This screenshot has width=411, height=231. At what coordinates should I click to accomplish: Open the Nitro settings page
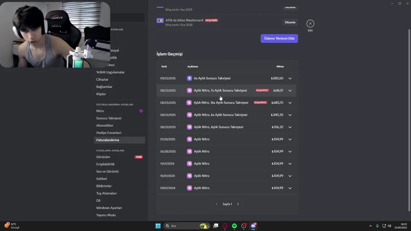[119, 111]
